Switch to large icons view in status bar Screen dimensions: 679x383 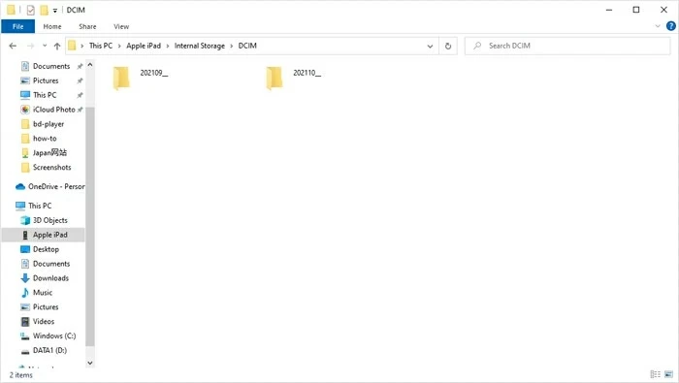click(x=669, y=374)
